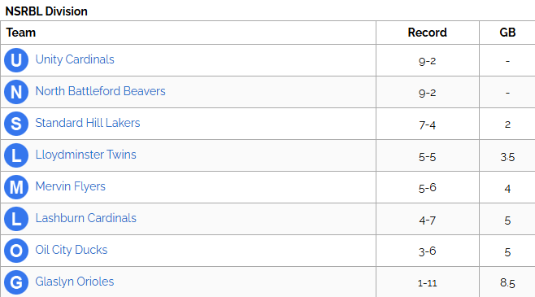Open the North Battleford Beavers link
Viewport: 535px width, 297px height.
click(100, 91)
